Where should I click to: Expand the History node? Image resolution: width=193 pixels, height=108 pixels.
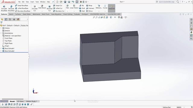[x=1, y=28]
